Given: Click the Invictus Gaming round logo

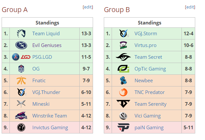Looking at the screenshot, I should 21,128.
